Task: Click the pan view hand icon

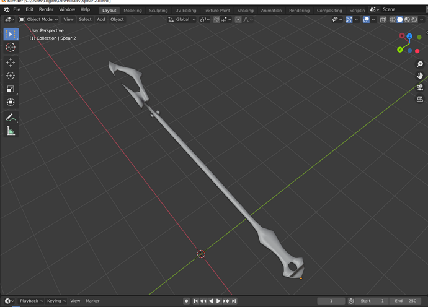Action: [420, 76]
